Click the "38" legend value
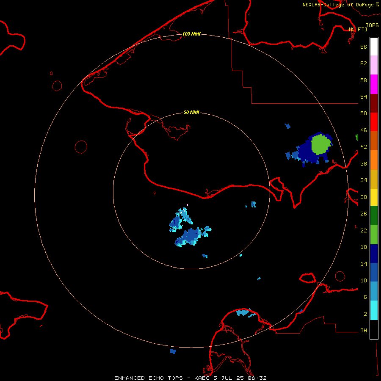The height and width of the screenshot is (381, 381). coord(364,163)
